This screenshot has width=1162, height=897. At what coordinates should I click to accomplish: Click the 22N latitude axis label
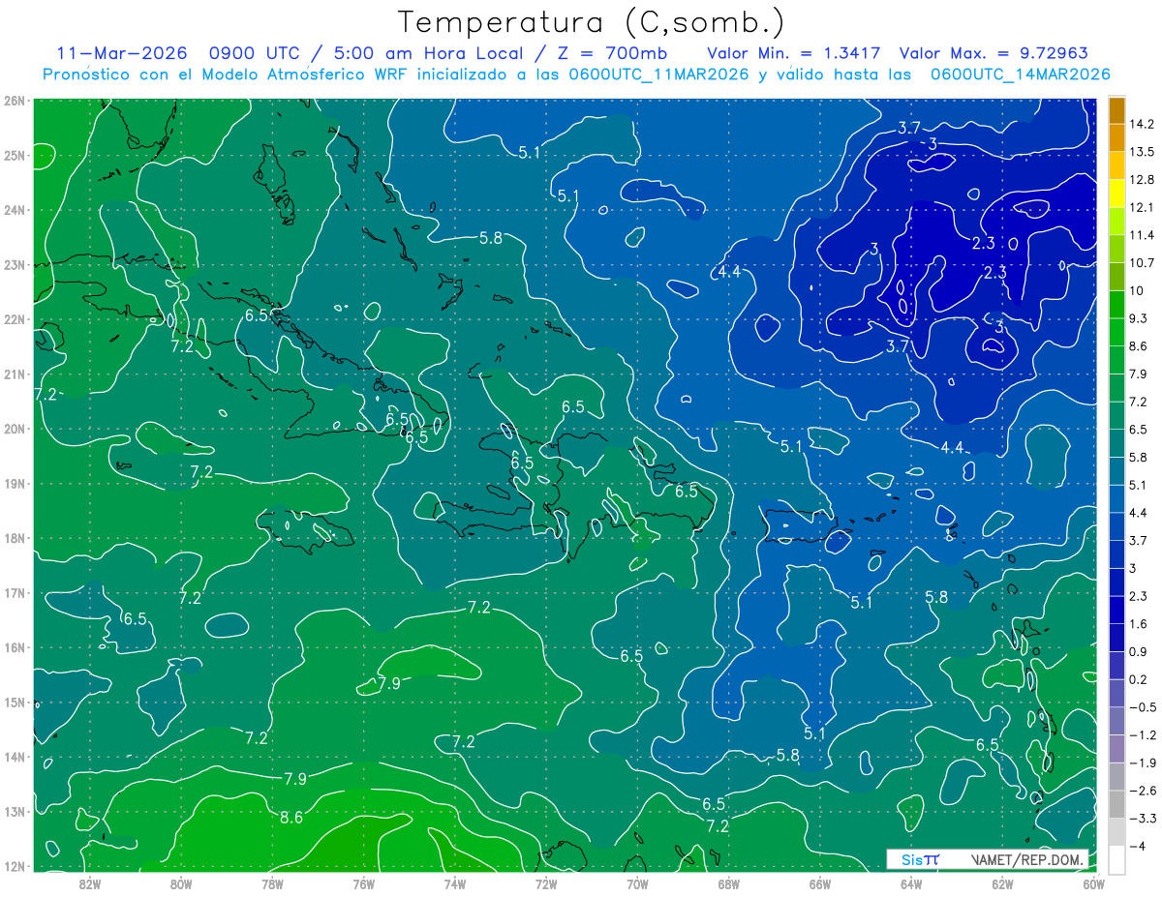click(14, 318)
